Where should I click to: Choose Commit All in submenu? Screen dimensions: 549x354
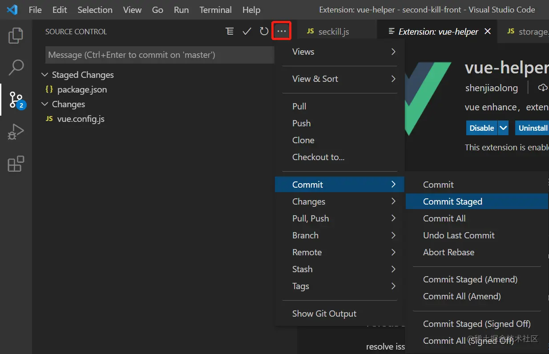coord(477,218)
